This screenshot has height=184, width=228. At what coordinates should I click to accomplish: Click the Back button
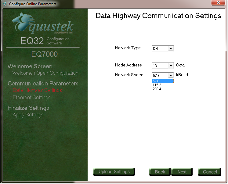(160, 172)
